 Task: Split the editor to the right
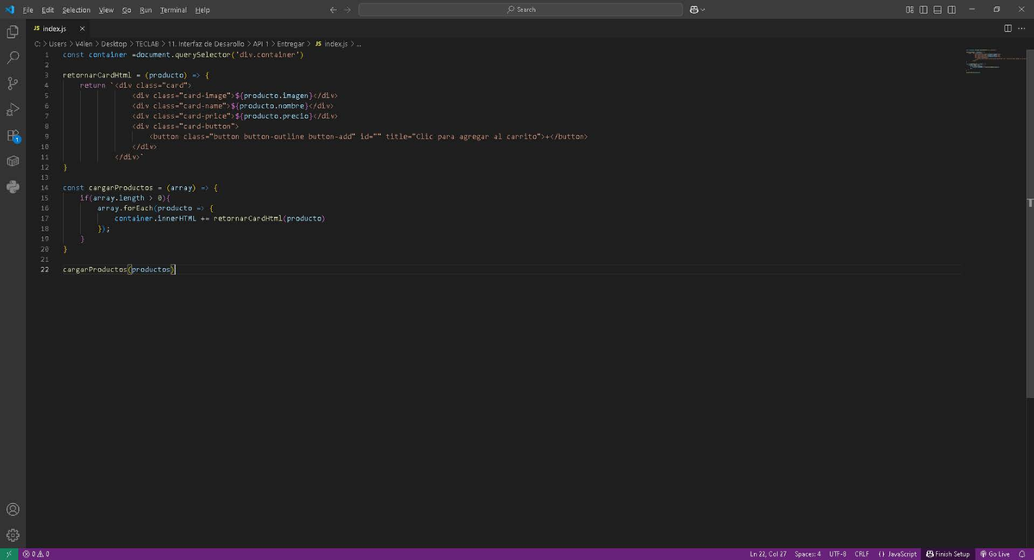coord(1008,29)
